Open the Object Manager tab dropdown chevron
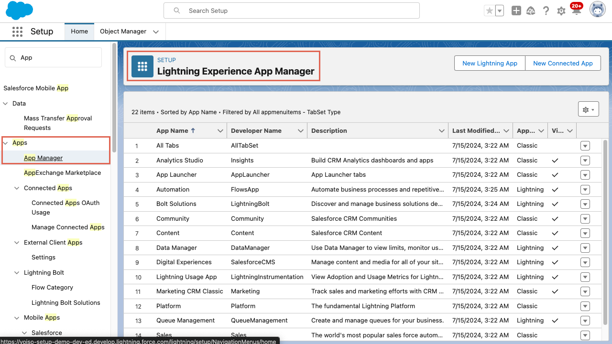The height and width of the screenshot is (344, 612). (x=156, y=32)
